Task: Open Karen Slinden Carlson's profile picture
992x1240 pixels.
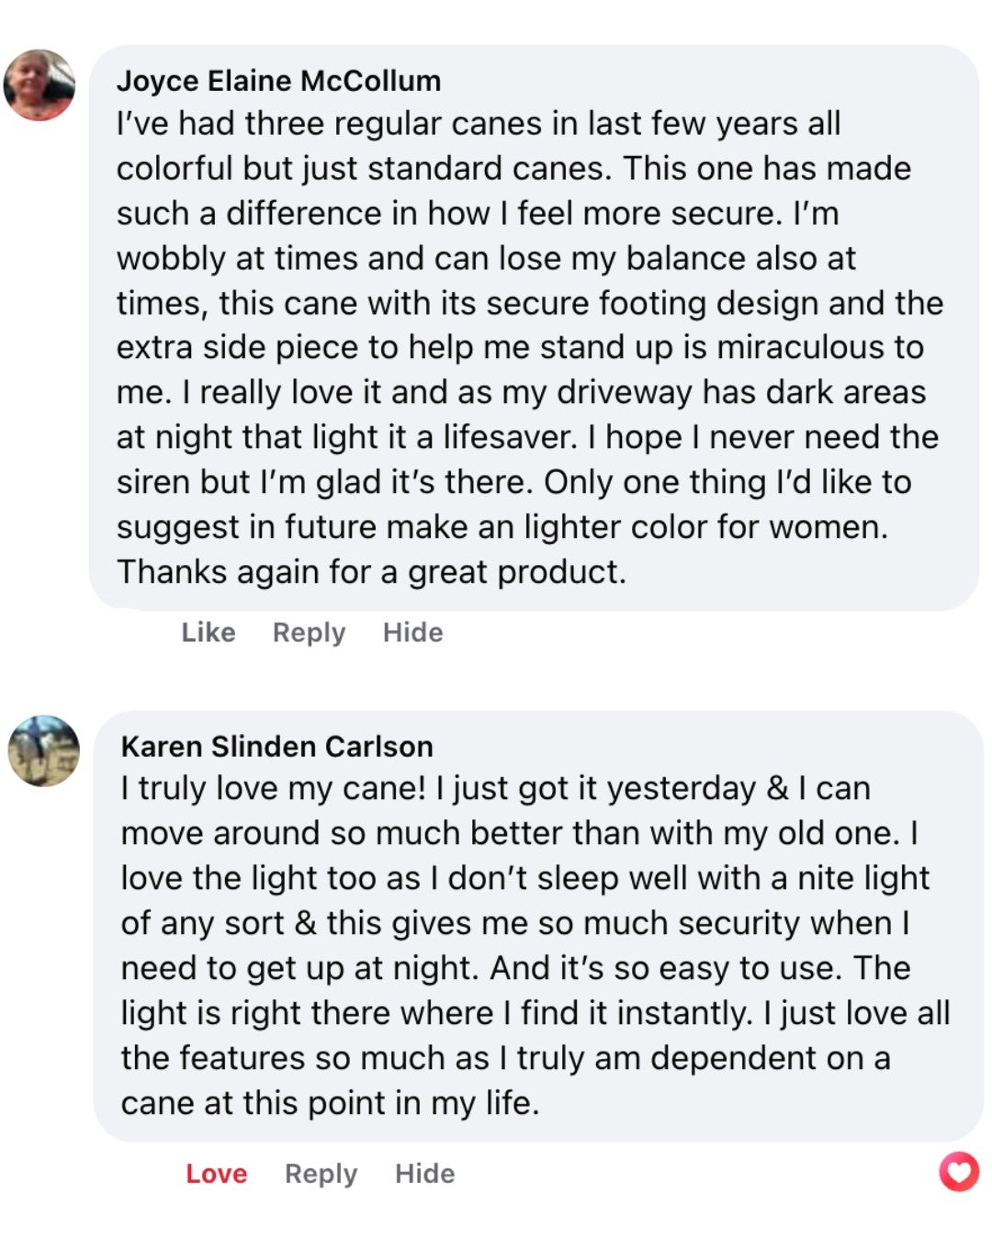Action: tap(44, 750)
